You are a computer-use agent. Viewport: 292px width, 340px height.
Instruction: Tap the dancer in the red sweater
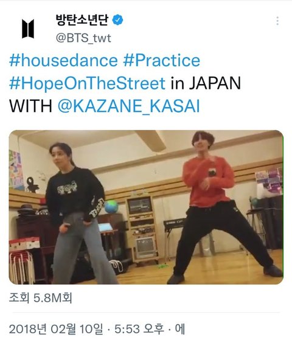pos(217,206)
